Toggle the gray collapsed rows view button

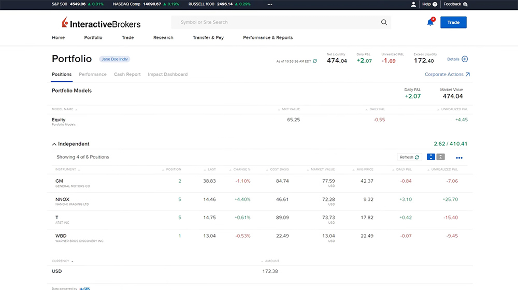click(x=441, y=157)
